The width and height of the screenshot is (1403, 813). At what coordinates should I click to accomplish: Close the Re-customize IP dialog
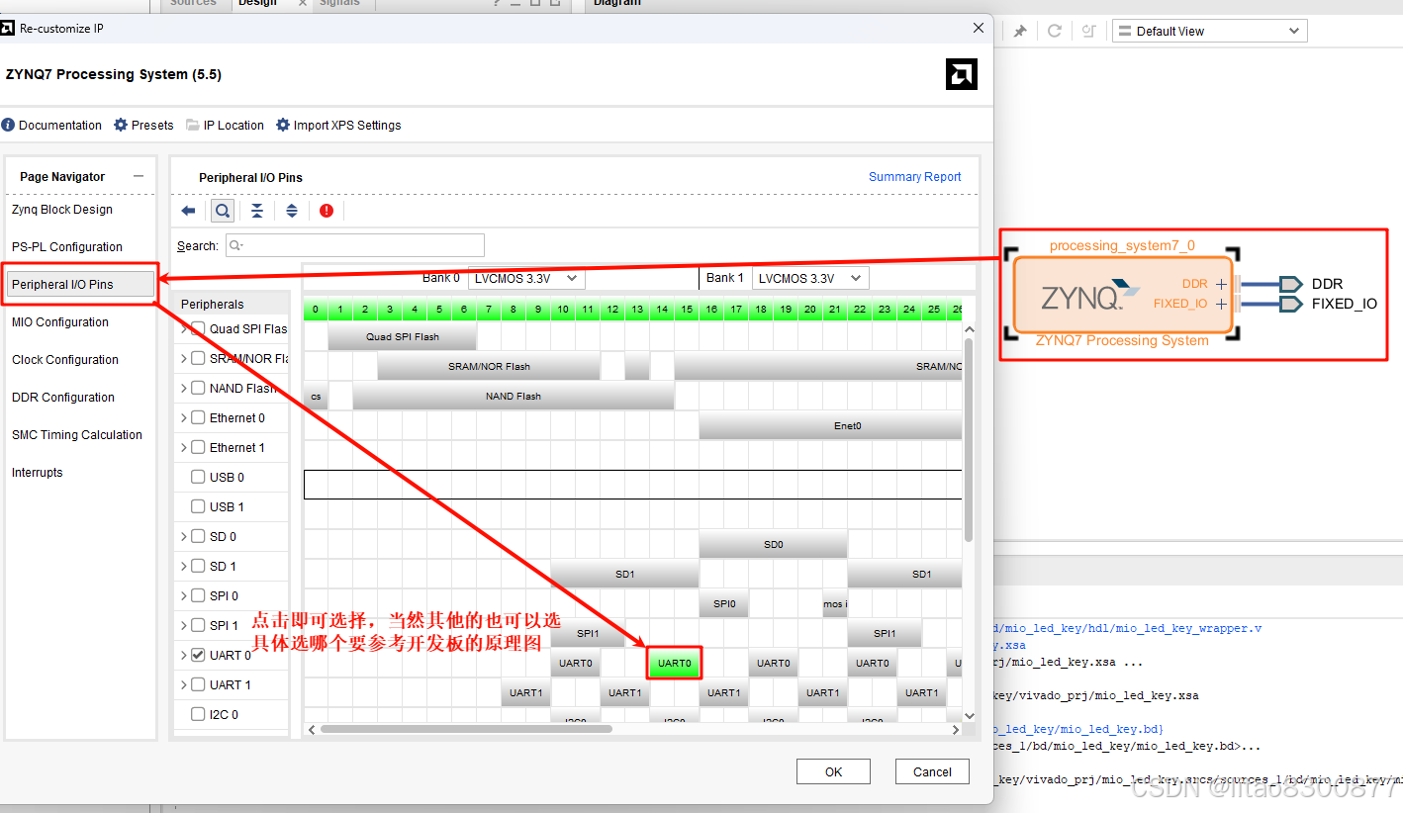click(979, 28)
